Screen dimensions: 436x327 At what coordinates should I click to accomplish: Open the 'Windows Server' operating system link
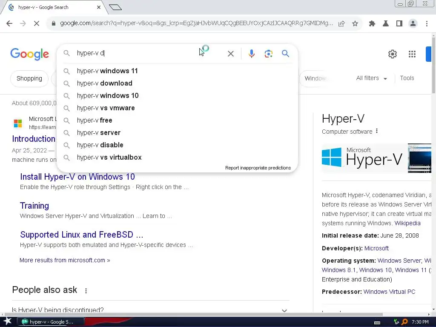click(x=399, y=261)
